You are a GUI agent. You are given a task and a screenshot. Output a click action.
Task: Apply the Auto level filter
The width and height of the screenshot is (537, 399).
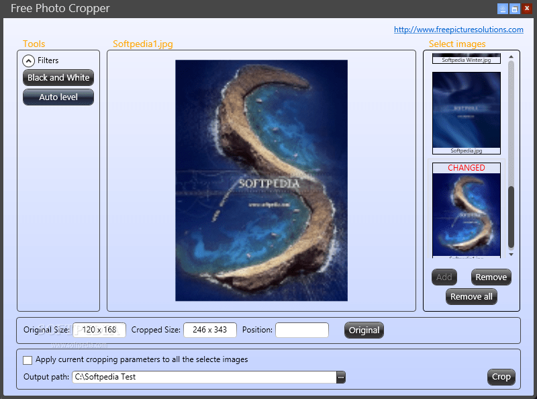pos(58,97)
